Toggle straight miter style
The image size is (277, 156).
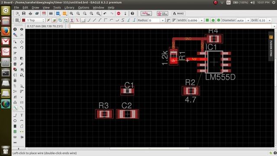[174, 20]
